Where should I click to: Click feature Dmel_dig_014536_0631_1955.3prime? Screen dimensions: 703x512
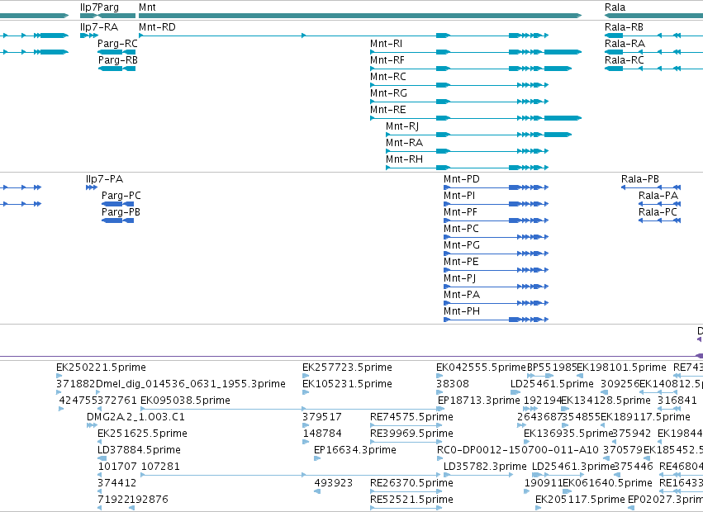191,384
